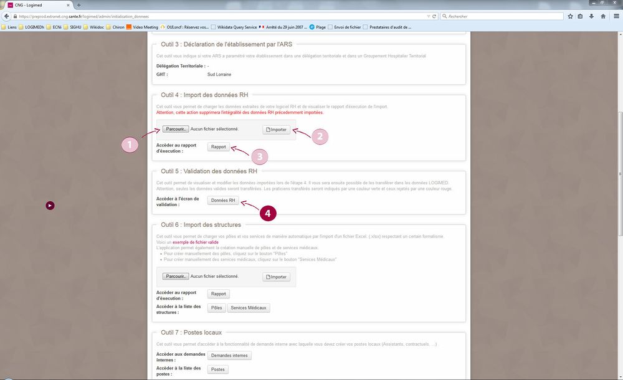Click the "Délégation Territoriale :" label

(x=181, y=66)
